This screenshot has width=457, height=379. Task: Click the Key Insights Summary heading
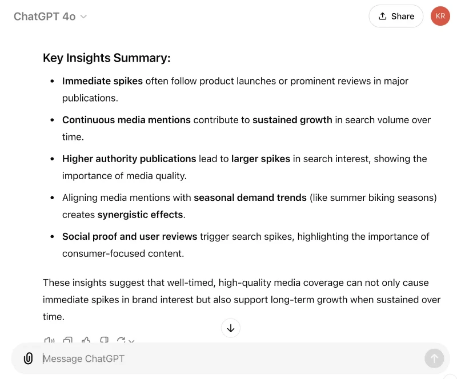(107, 58)
